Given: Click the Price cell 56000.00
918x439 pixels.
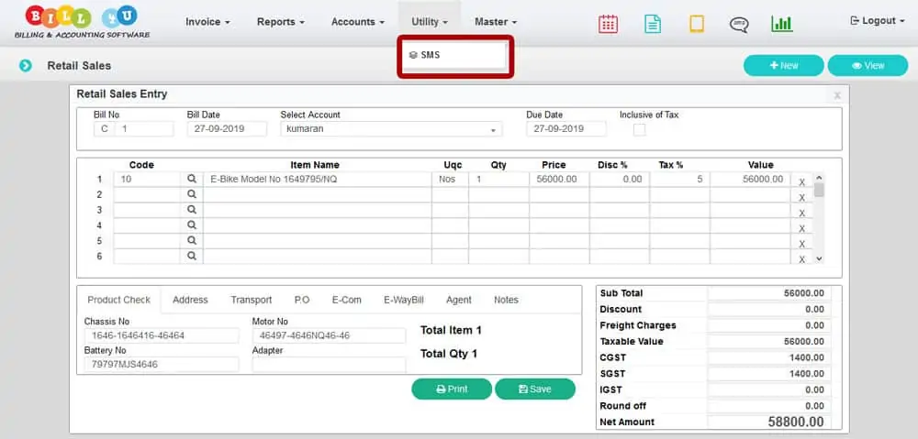Looking at the screenshot, I should [x=559, y=180].
